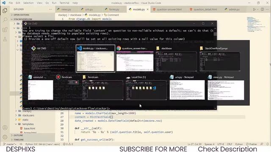Click Prettier in status bar
This screenshot has height=152, width=271.
pos(252,144)
